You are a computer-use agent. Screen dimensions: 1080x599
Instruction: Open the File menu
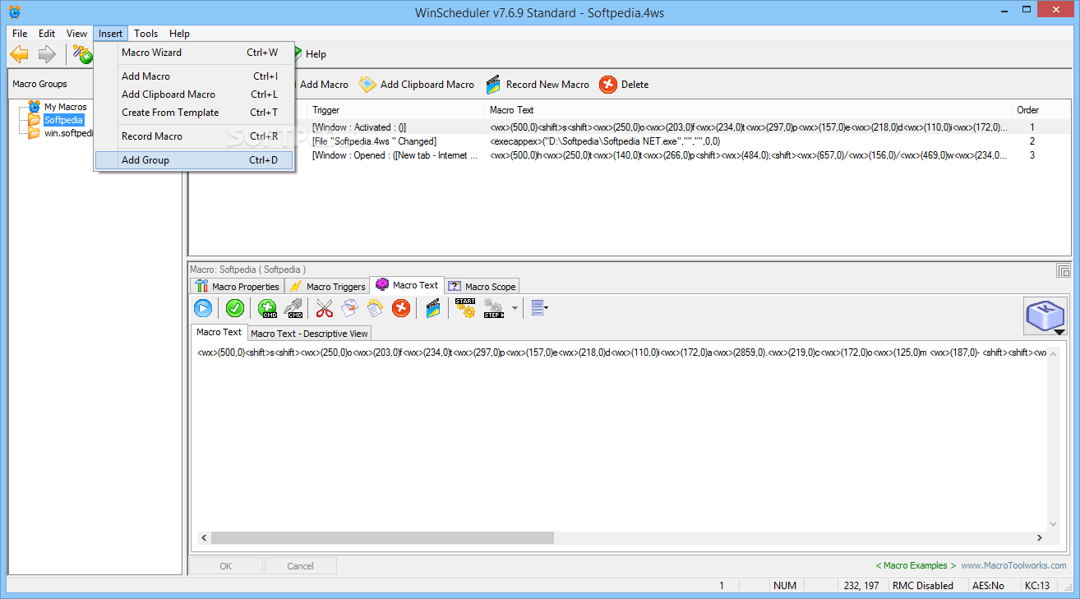[x=20, y=34]
